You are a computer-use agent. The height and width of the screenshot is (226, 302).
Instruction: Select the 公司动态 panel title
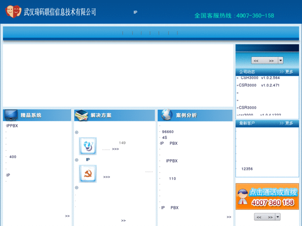click(247, 72)
